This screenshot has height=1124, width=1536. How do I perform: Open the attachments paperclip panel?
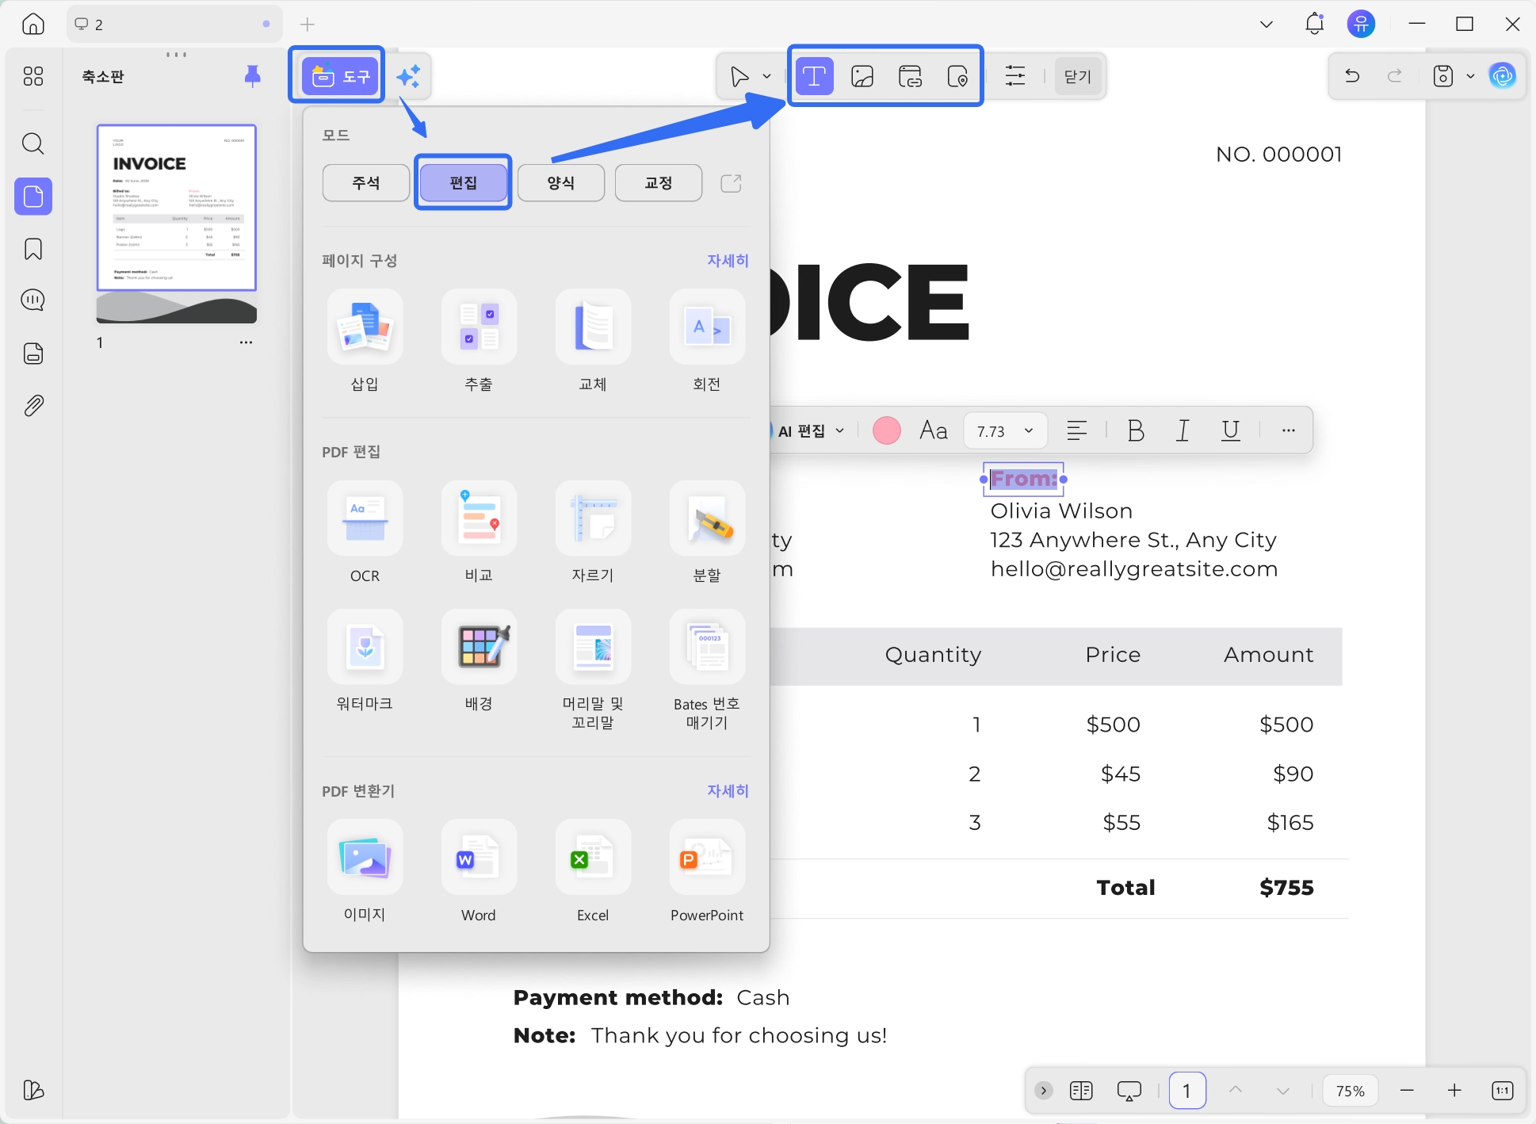pos(33,406)
